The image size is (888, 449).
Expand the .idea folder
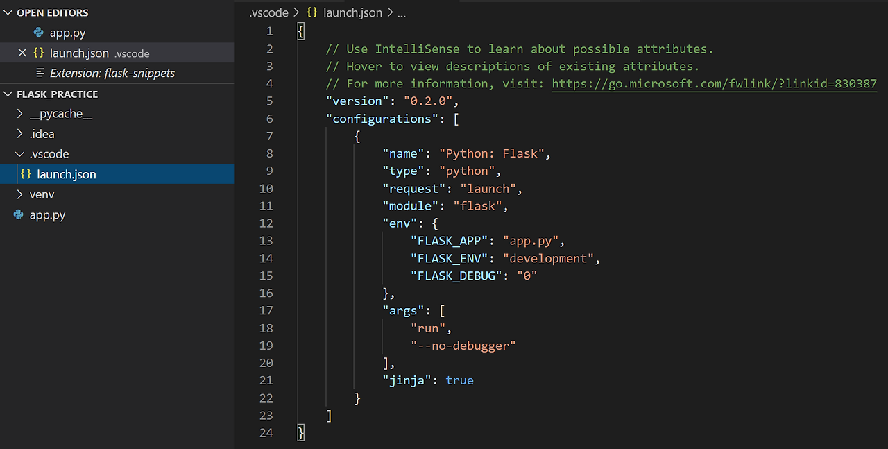click(19, 133)
